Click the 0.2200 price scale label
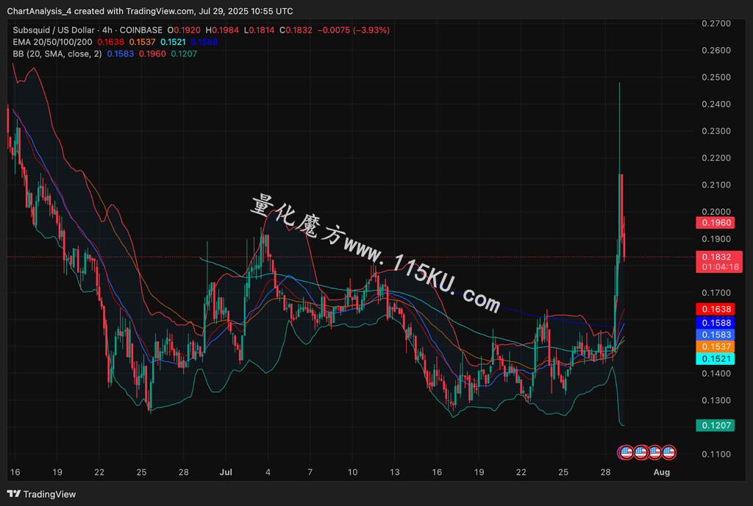 coord(716,158)
